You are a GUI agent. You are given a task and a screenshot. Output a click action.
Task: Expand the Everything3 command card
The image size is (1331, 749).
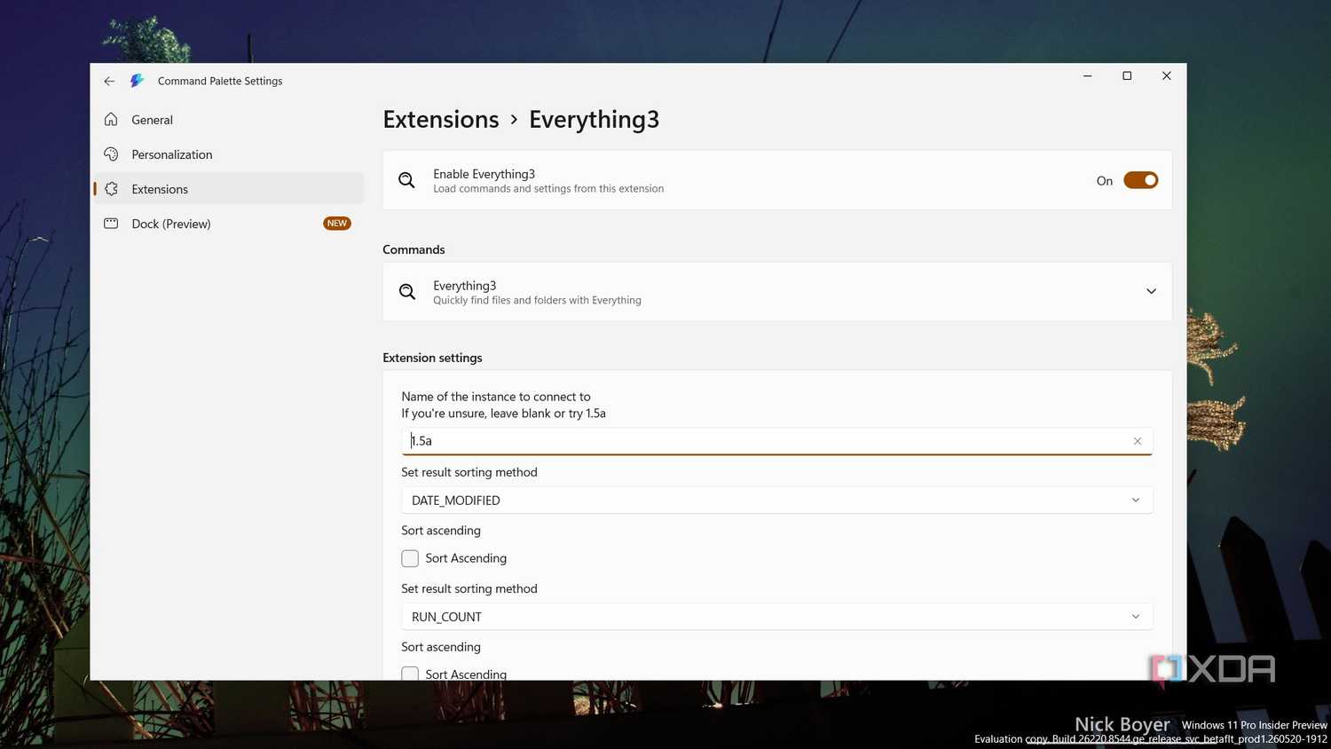[1151, 292]
